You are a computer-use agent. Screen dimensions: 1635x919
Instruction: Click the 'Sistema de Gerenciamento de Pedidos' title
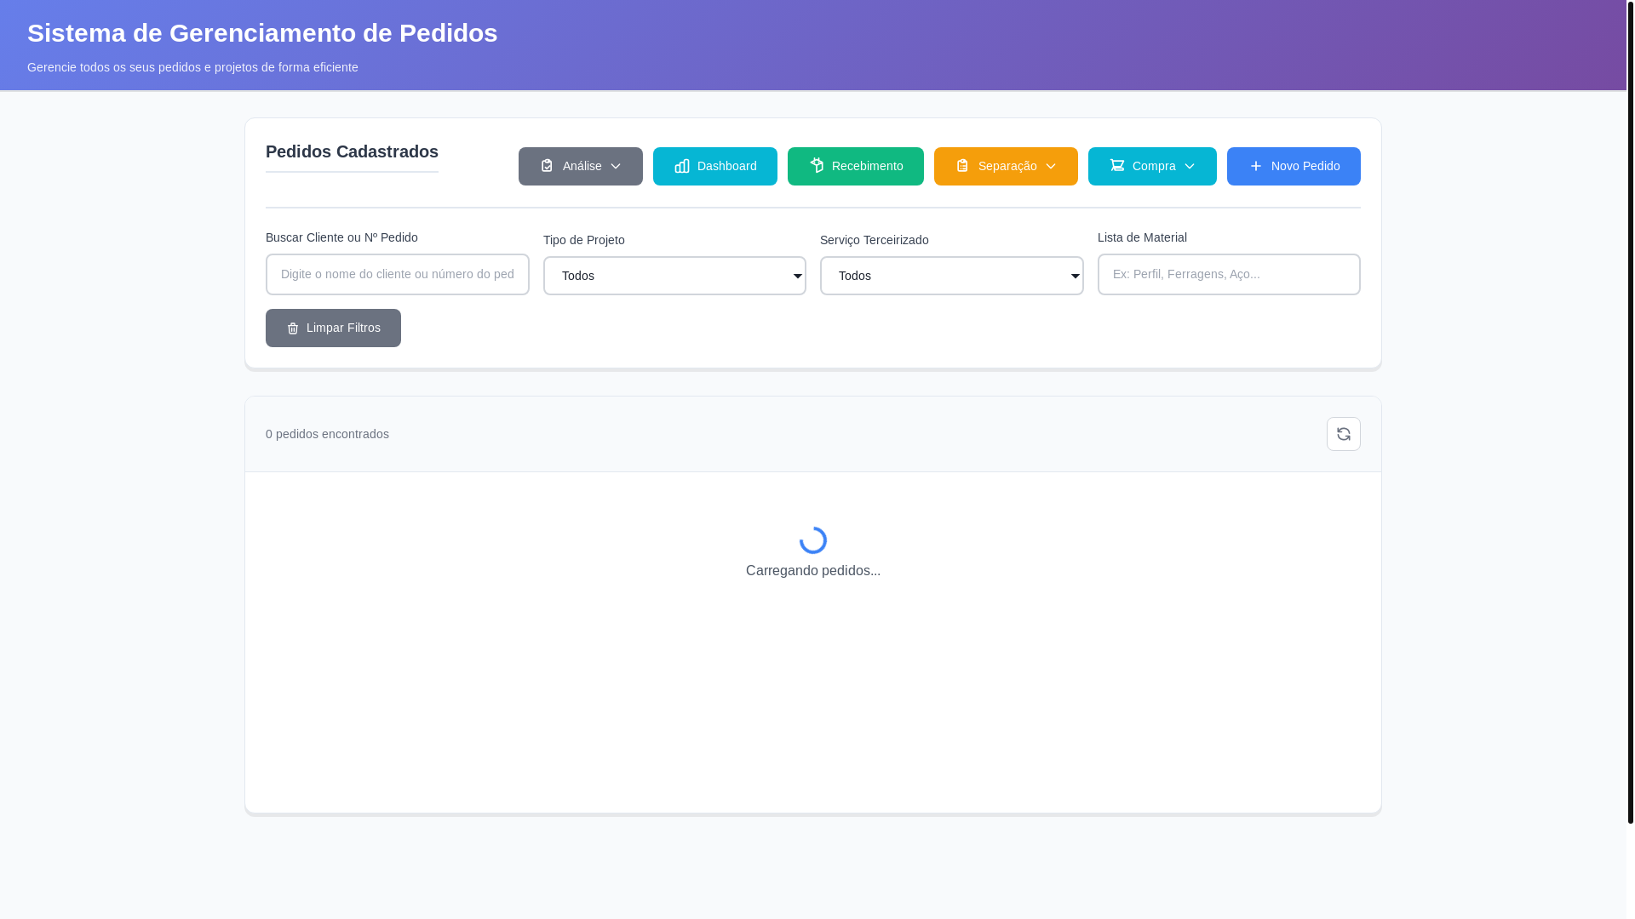point(262,32)
